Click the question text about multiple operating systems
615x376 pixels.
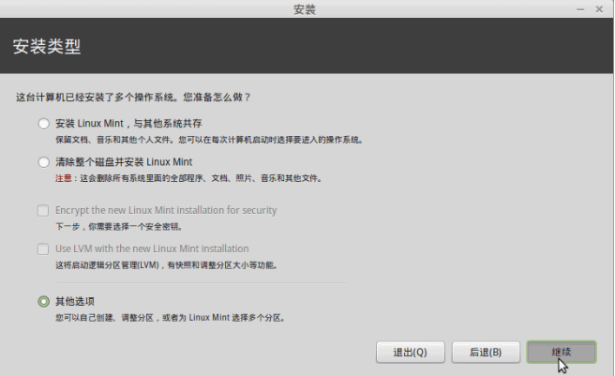click(133, 97)
